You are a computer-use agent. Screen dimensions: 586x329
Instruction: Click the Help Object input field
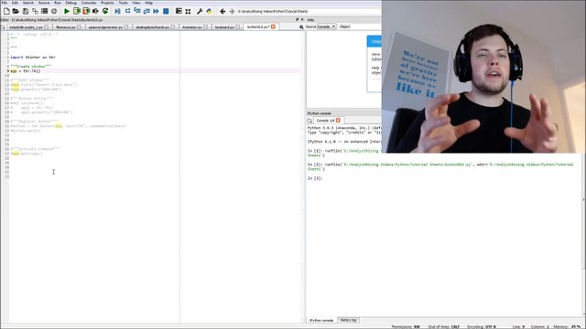[366, 27]
